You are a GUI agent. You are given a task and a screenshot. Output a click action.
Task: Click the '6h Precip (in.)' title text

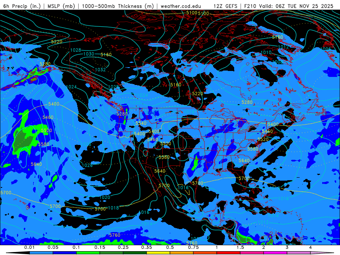(22, 6)
